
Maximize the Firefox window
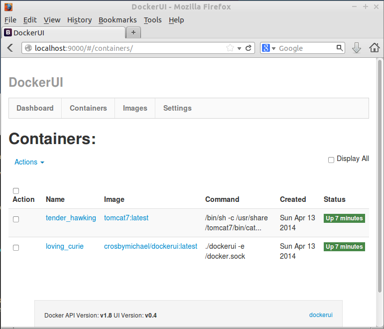pos(366,6)
